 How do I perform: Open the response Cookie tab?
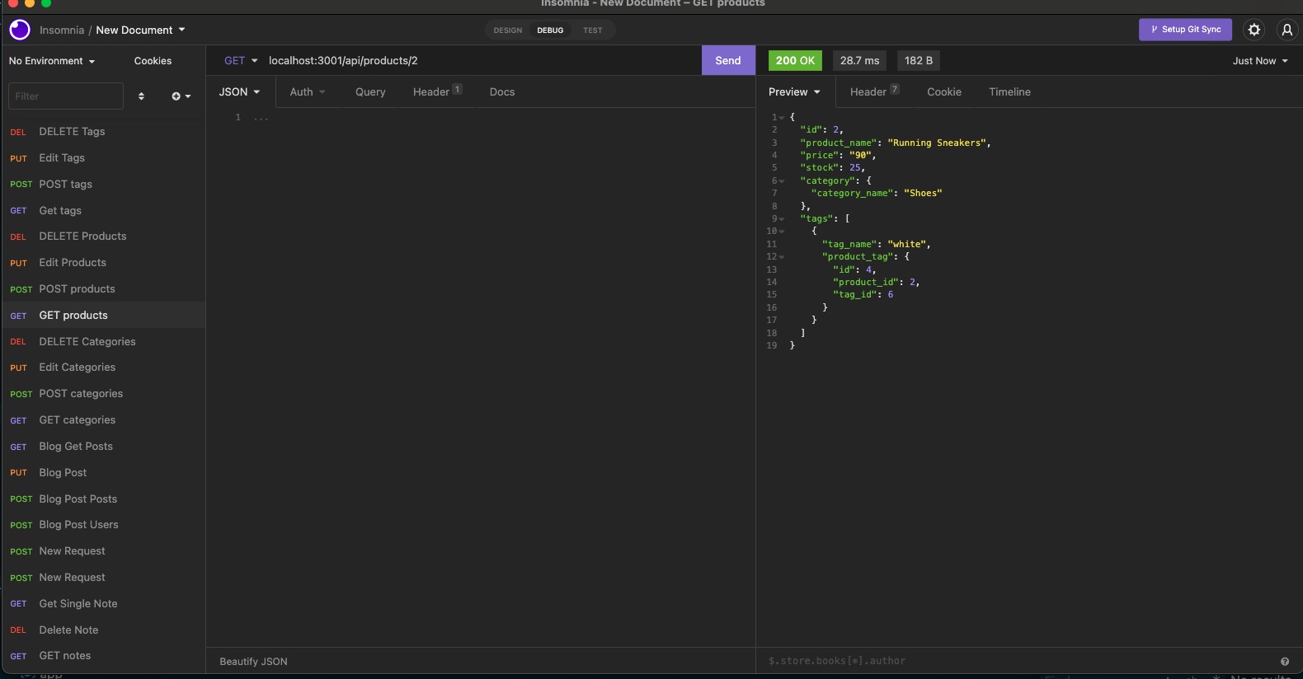tap(944, 92)
